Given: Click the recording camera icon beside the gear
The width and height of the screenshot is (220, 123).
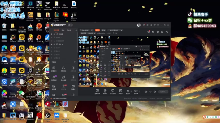Looking at the screenshot, I should point(146,92).
